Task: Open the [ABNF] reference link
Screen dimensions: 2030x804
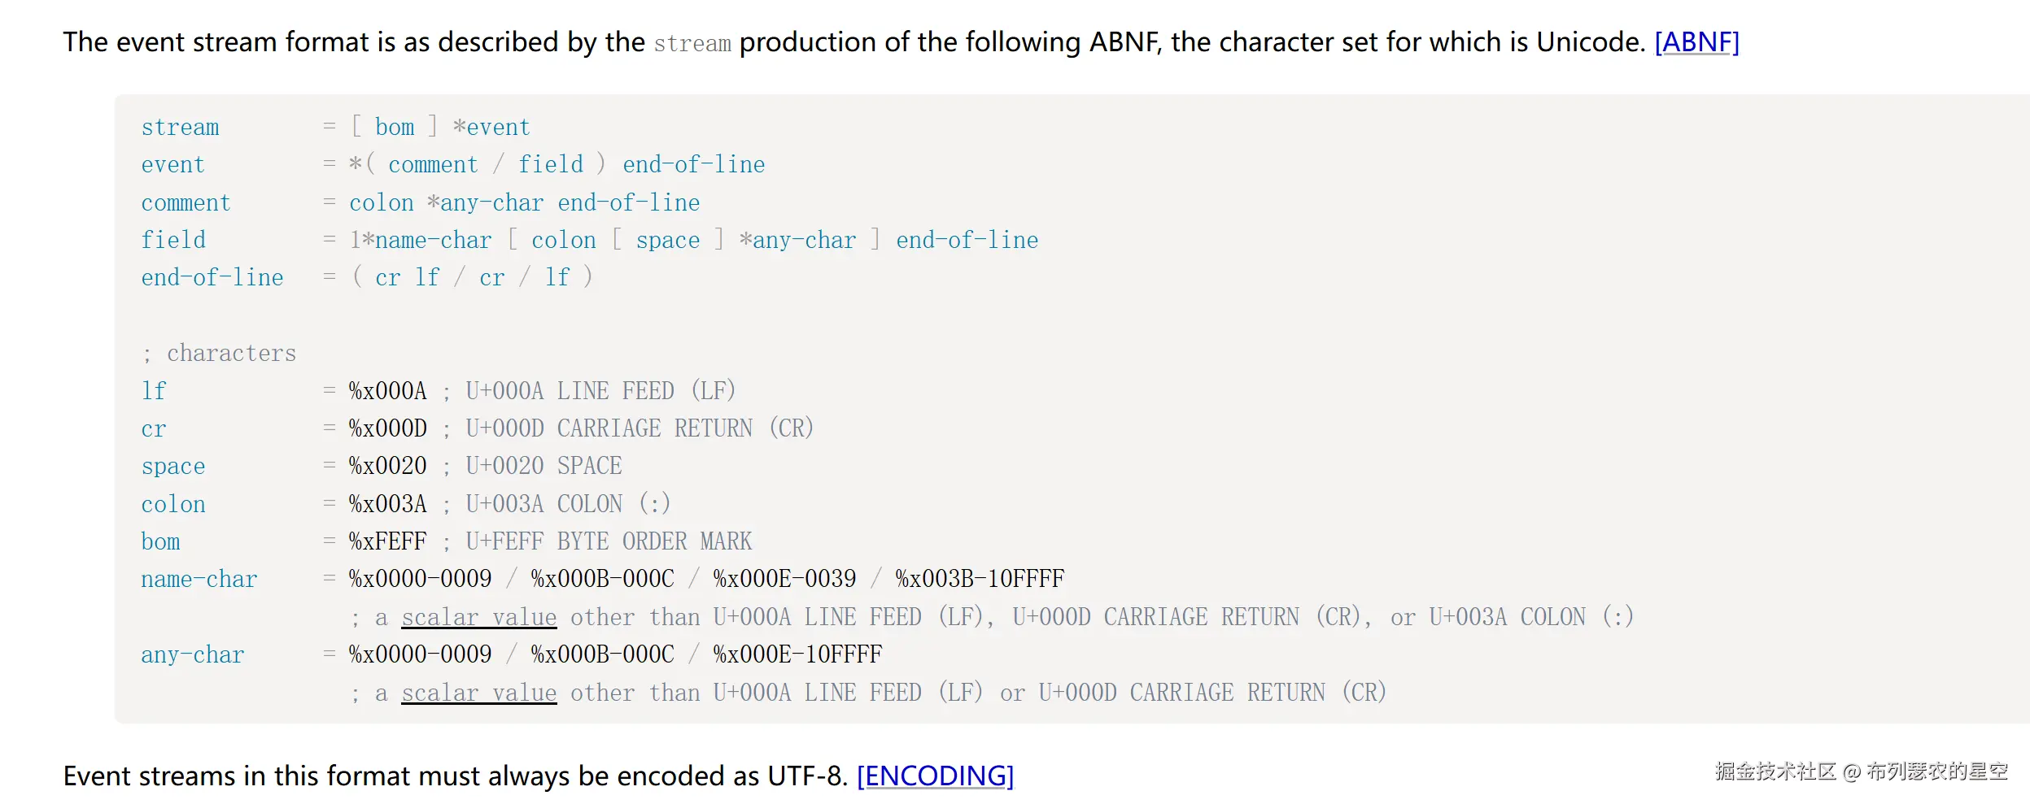Action: coord(1696,42)
